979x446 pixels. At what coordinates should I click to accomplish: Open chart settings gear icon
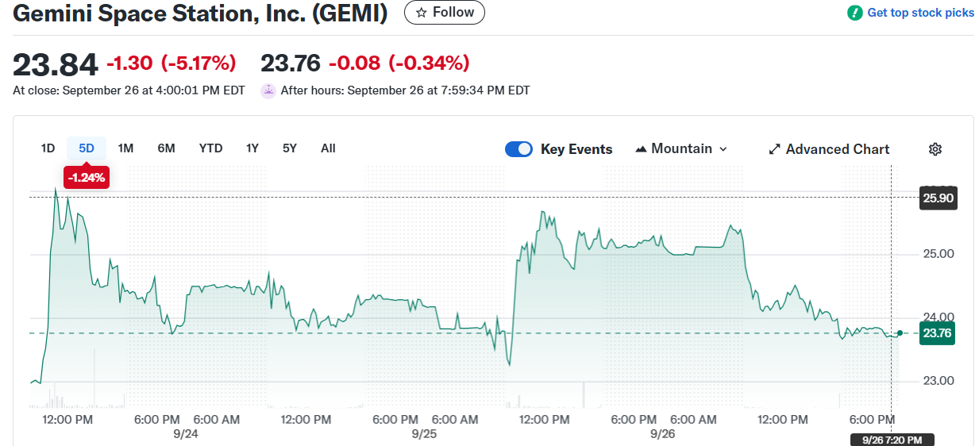pyautogui.click(x=935, y=149)
